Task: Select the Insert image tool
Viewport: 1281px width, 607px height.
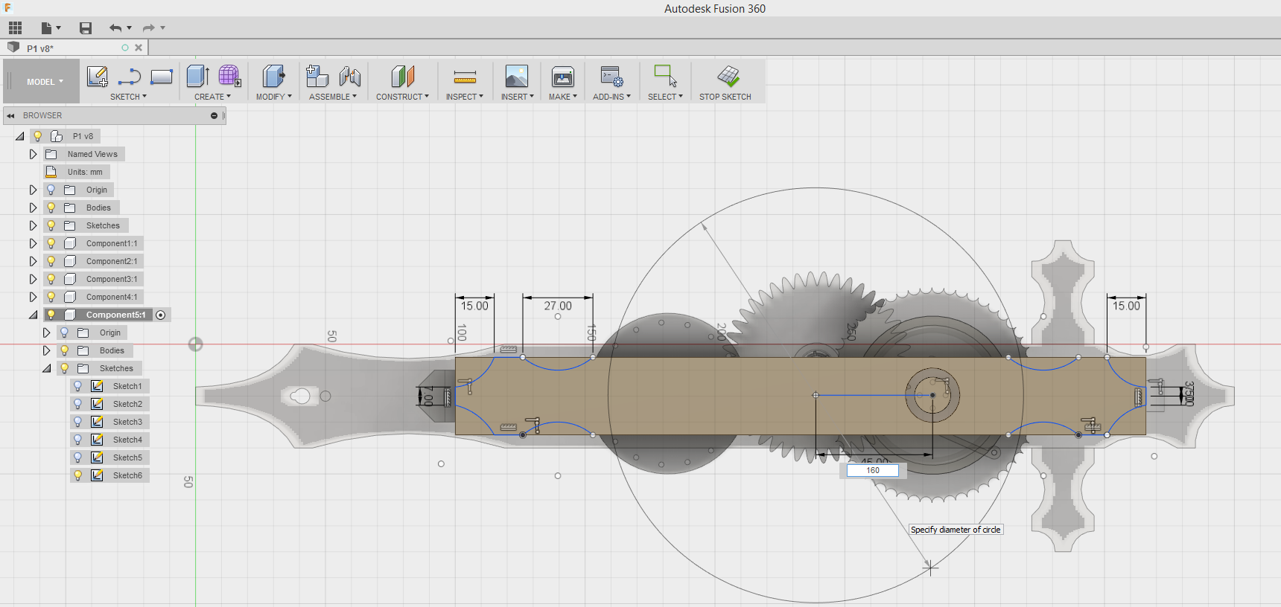Action: point(517,76)
